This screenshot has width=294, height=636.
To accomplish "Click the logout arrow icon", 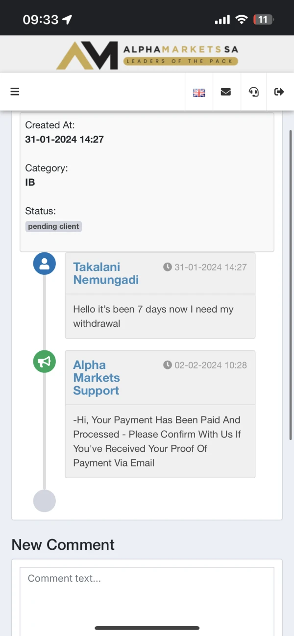I will (279, 92).
